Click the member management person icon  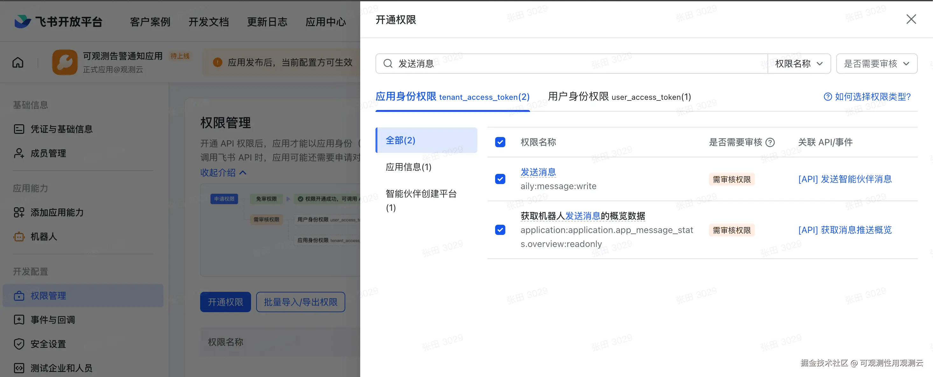19,154
